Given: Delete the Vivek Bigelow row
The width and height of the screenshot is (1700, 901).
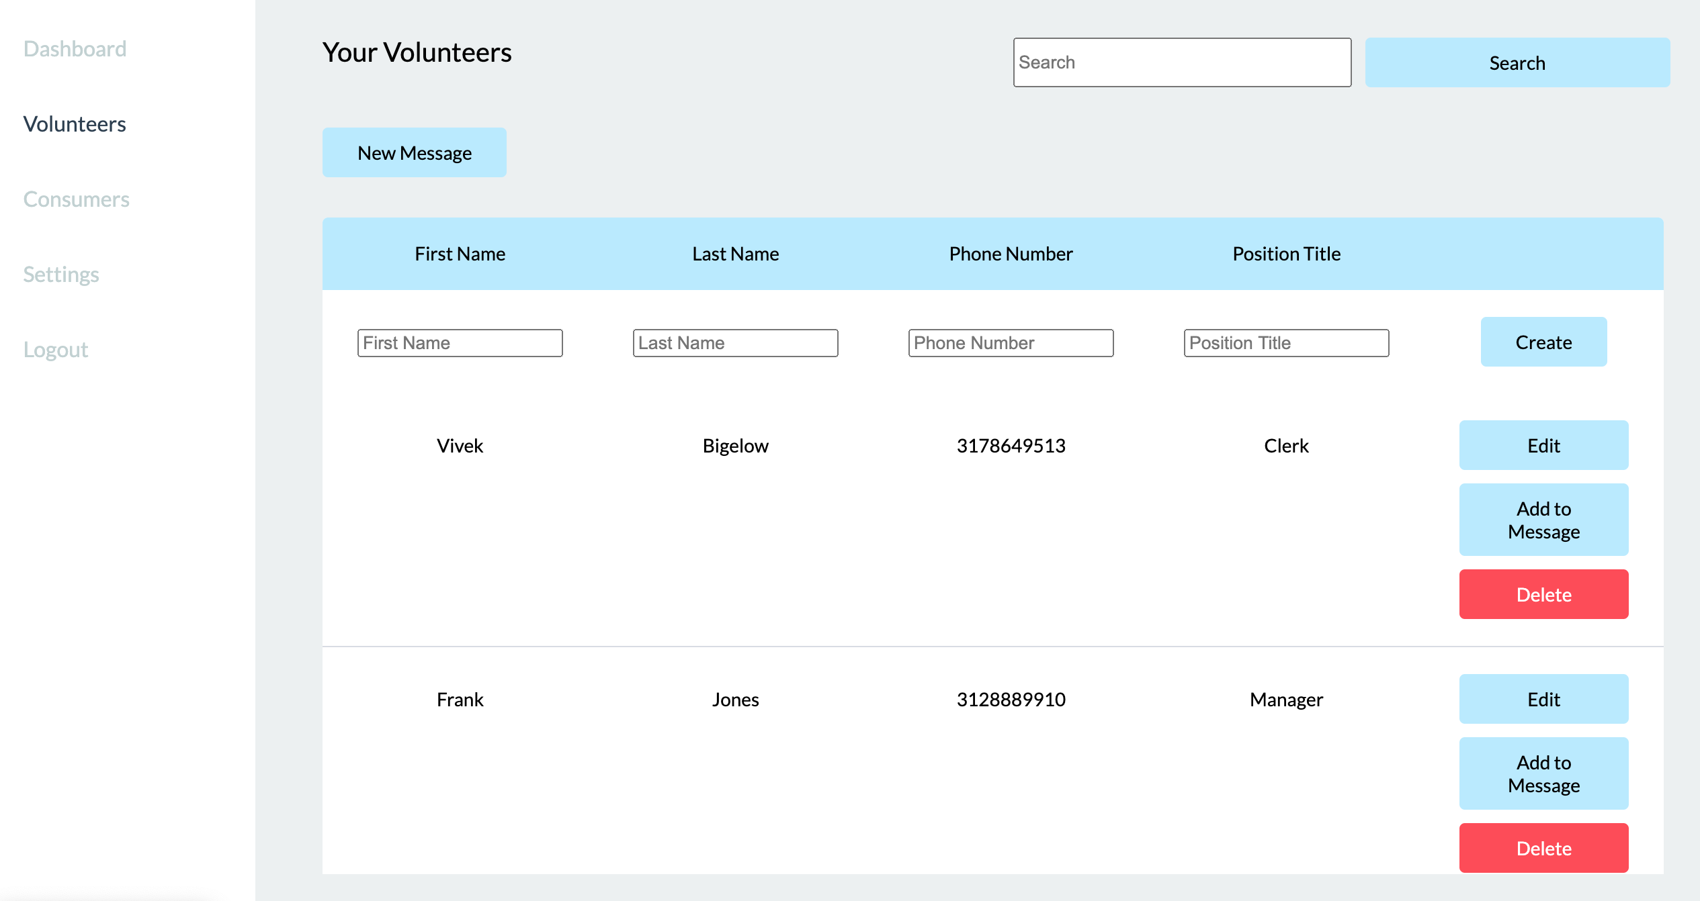Looking at the screenshot, I should [1543, 595].
